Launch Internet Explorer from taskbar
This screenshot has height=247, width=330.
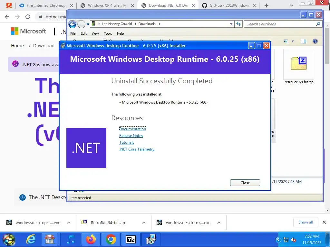point(31,239)
